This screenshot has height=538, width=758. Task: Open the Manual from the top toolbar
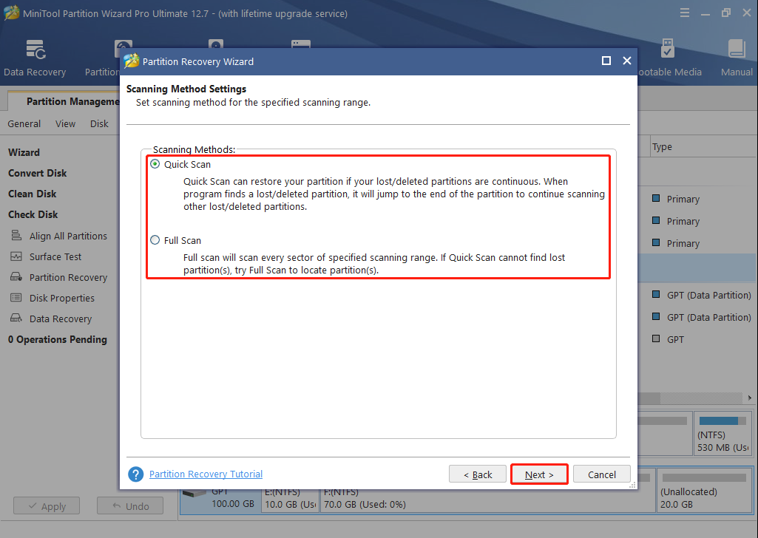pos(737,58)
